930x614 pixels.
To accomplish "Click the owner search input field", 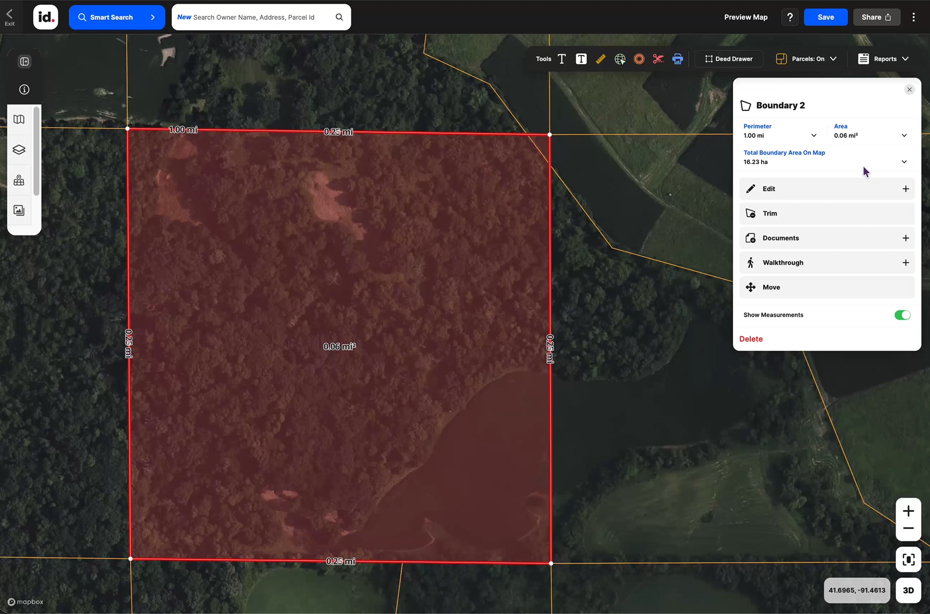I will [x=254, y=17].
